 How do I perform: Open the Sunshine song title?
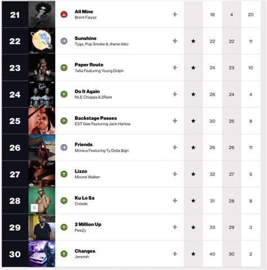[x=86, y=38]
